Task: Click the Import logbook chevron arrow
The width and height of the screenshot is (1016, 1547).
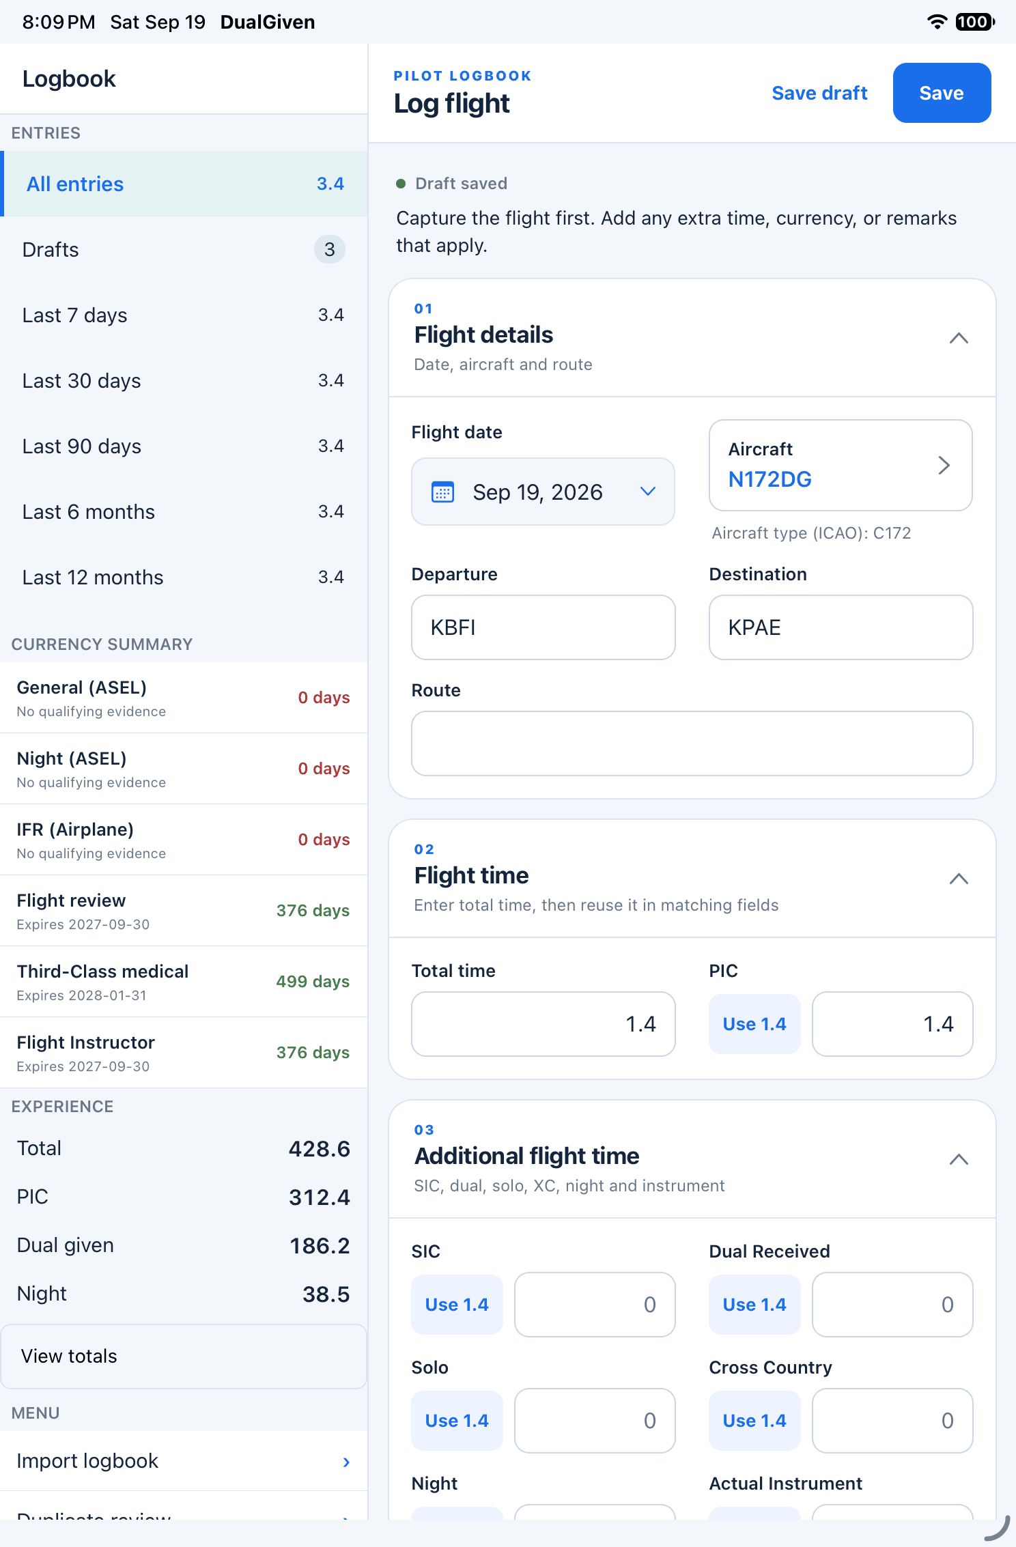Action: point(346,1462)
